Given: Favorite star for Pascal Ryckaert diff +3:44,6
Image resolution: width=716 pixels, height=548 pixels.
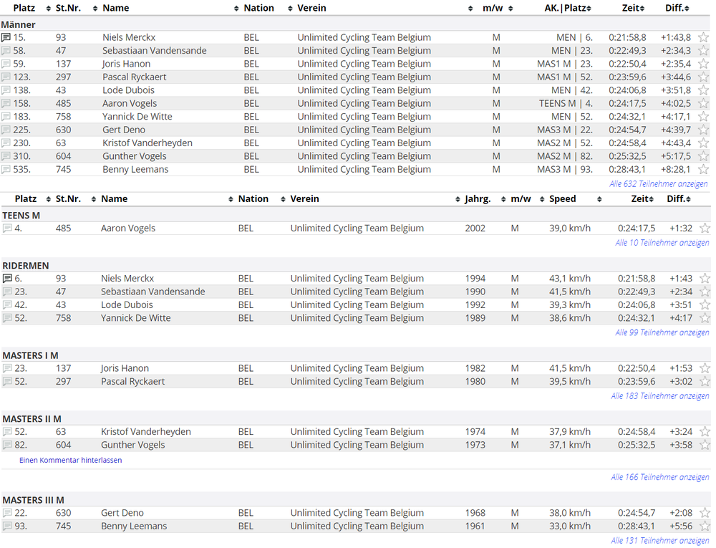Looking at the screenshot, I should pos(704,77).
